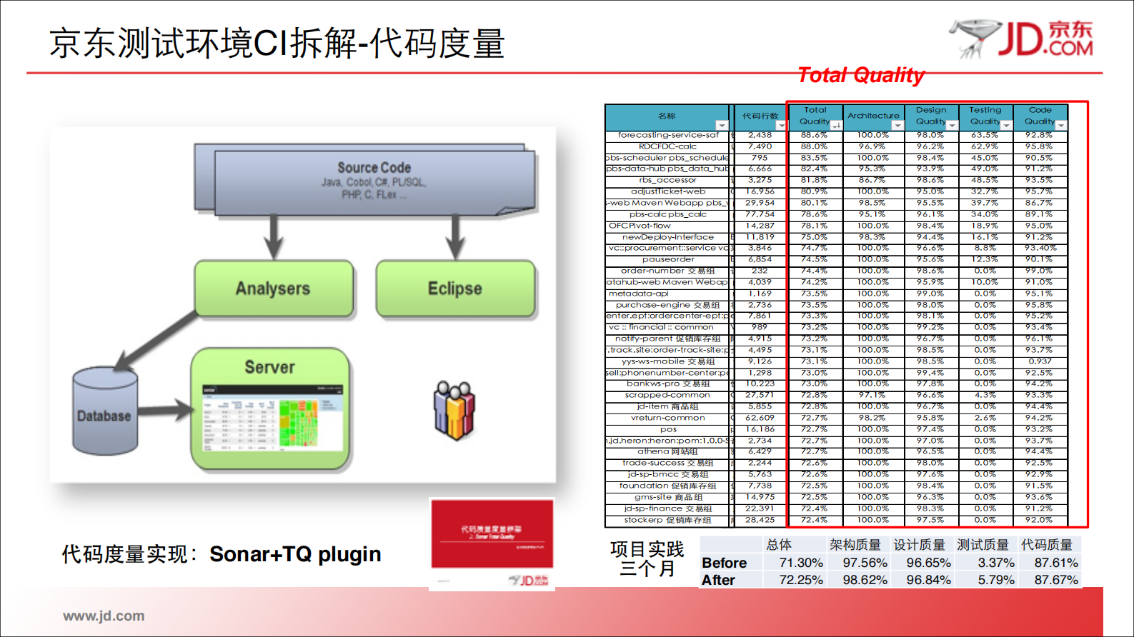1134x637 pixels.
Task: Click the 项目实践 三个月 label
Action: pyautogui.click(x=647, y=558)
